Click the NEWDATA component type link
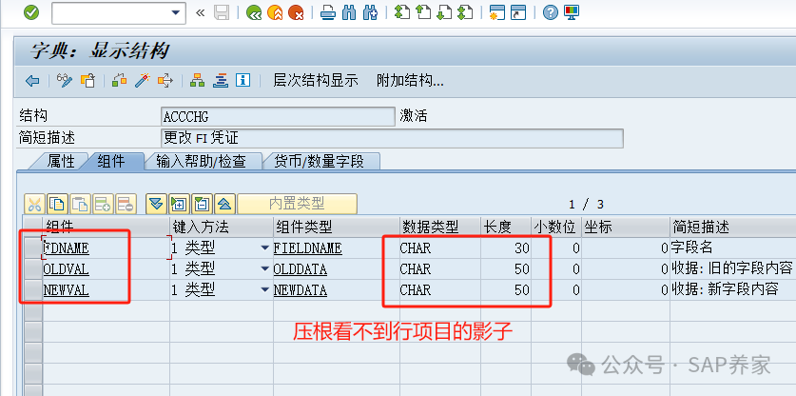Viewport: 796px width, 396px height. pos(300,289)
